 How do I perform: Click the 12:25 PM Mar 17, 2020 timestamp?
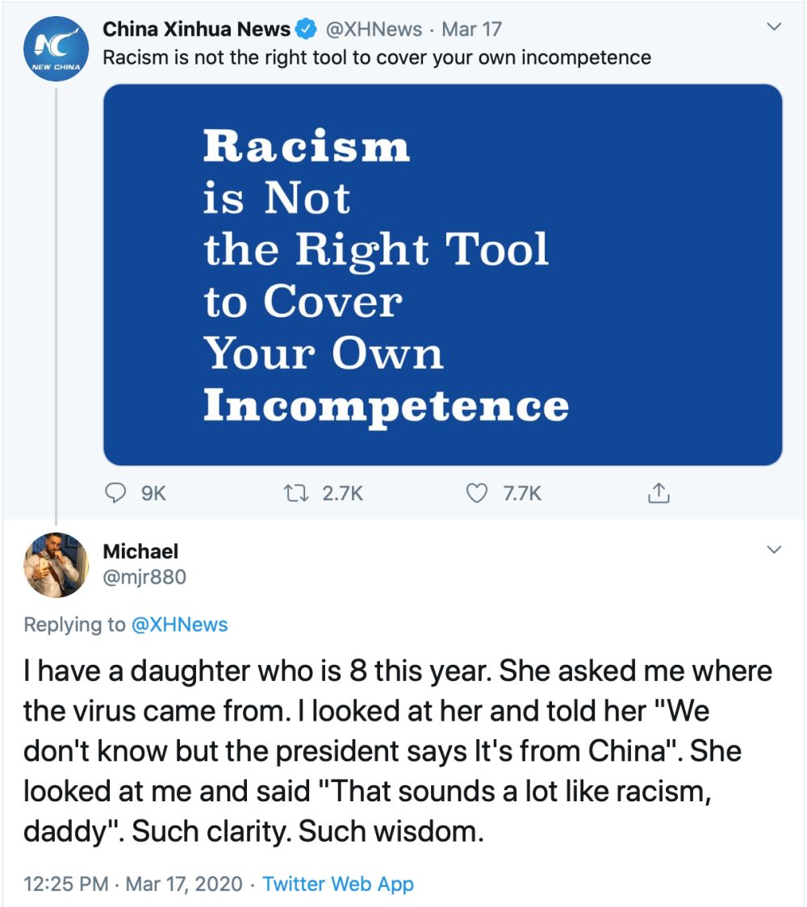pos(132,884)
